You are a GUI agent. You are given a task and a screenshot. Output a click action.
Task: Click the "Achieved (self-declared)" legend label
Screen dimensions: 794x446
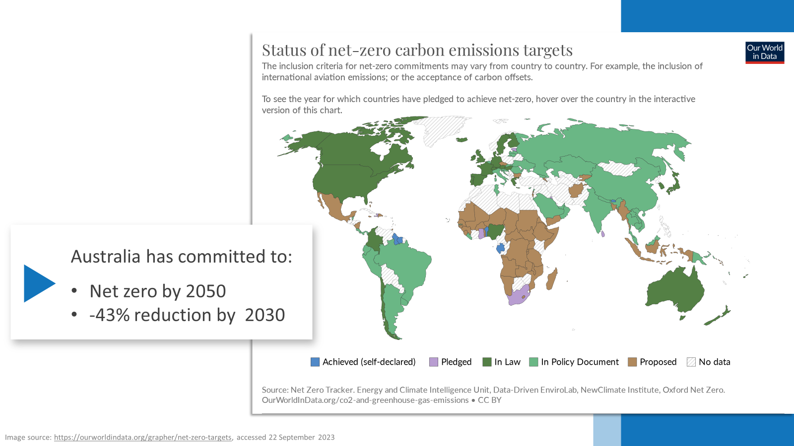pyautogui.click(x=369, y=362)
